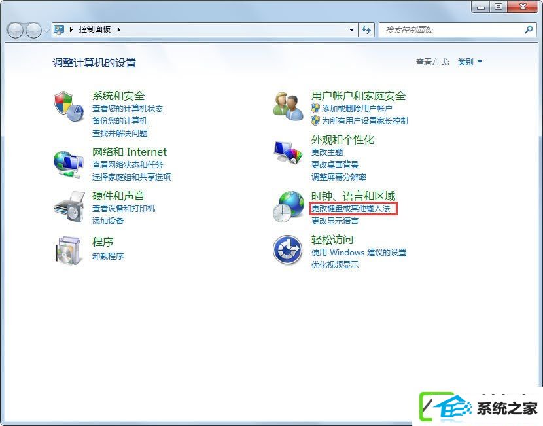The height and width of the screenshot is (426, 543).
Task: Click 为所有用户设置家长控制 link
Action: coord(365,121)
